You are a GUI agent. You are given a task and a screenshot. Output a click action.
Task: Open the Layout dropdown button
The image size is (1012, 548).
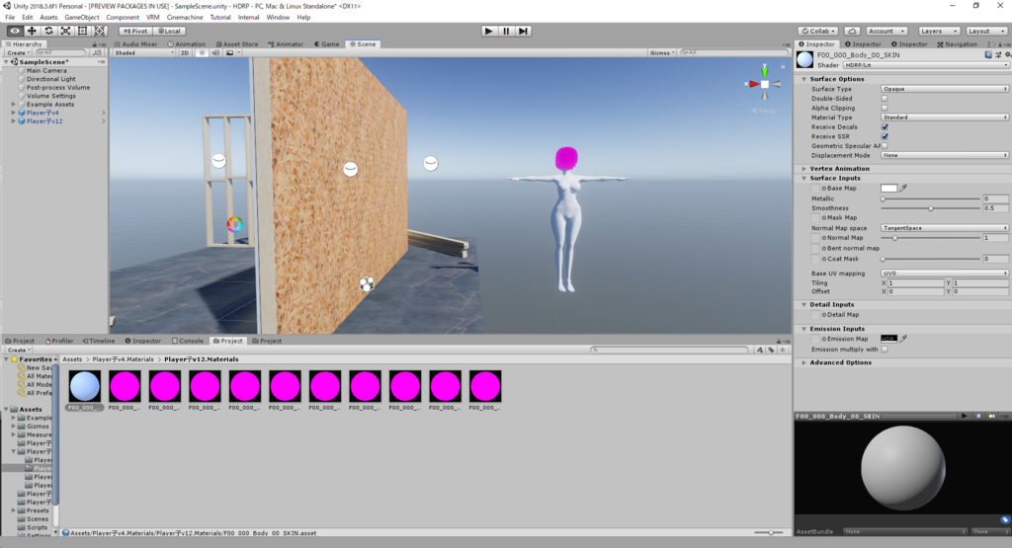pos(987,31)
